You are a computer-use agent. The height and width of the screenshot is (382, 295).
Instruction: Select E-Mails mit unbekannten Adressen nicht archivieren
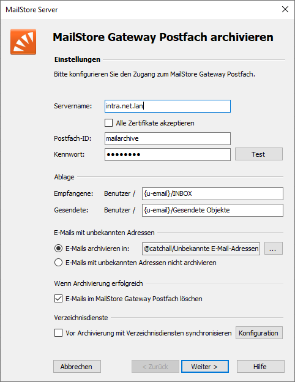(x=58, y=263)
